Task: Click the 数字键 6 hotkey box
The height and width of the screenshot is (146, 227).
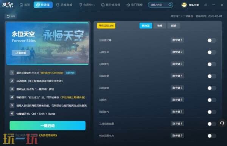Action: pyautogui.click(x=177, y=100)
